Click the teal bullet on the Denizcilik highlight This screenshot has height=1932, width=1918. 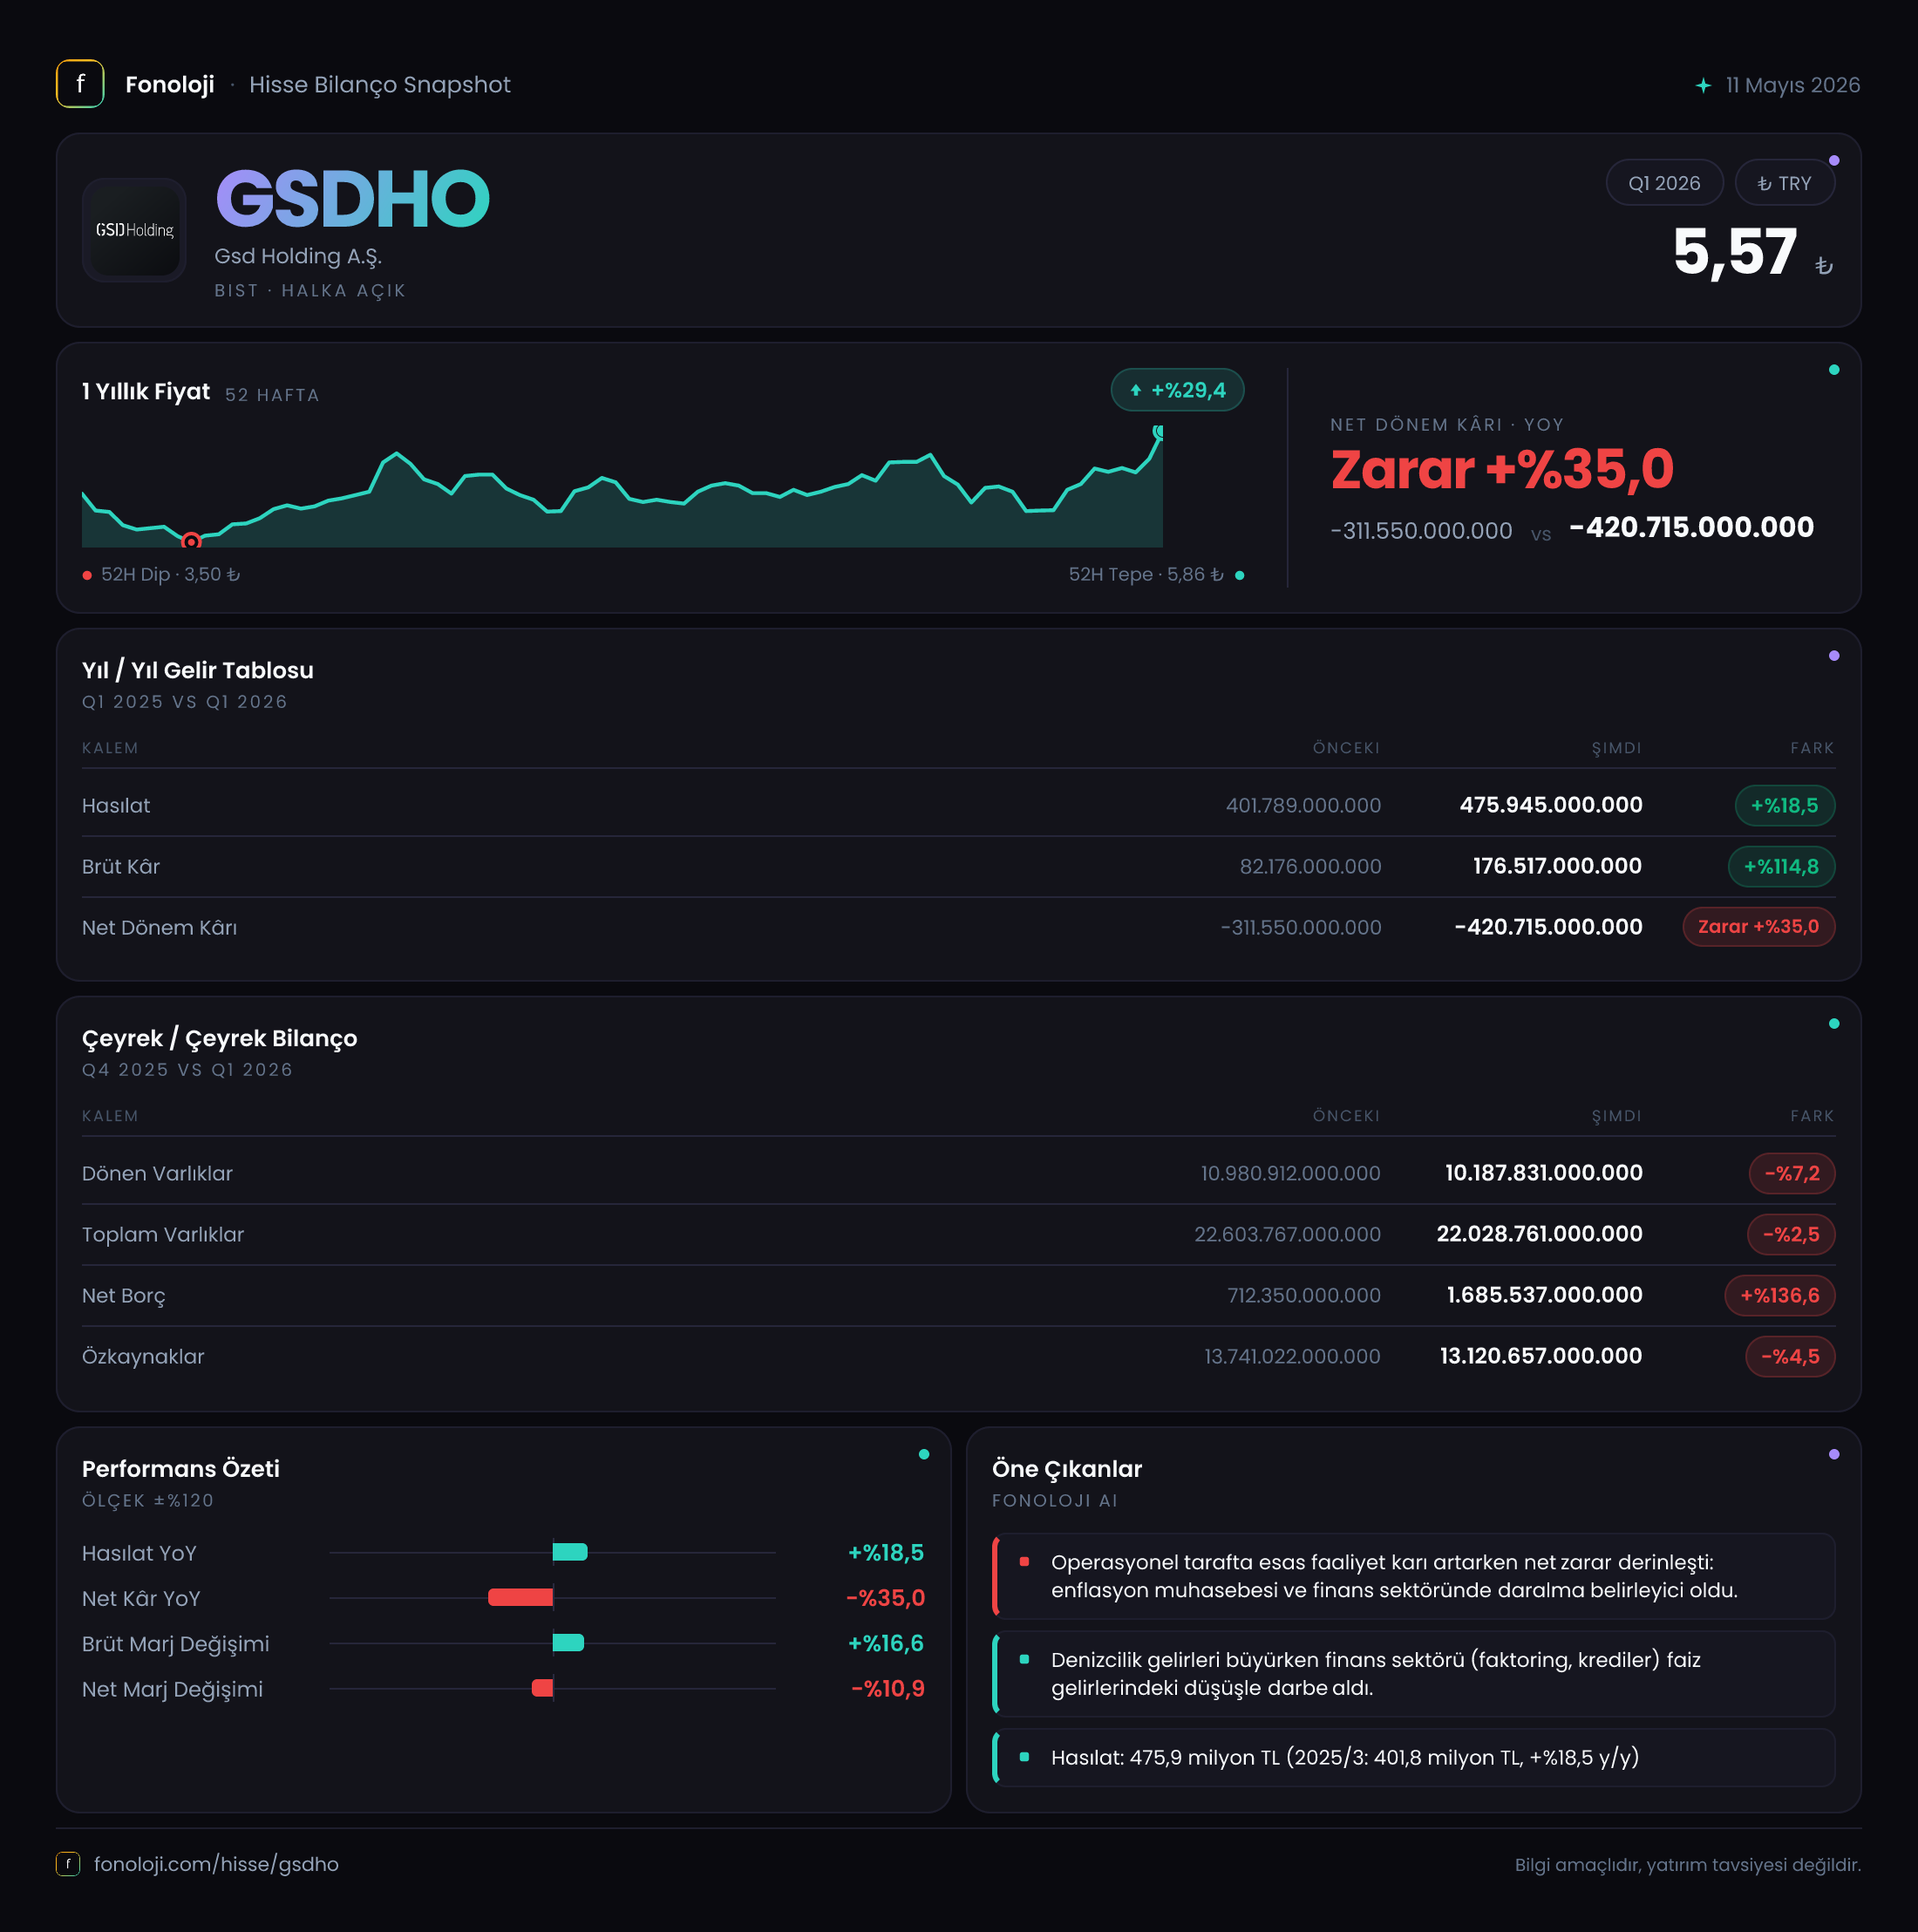click(1024, 1659)
